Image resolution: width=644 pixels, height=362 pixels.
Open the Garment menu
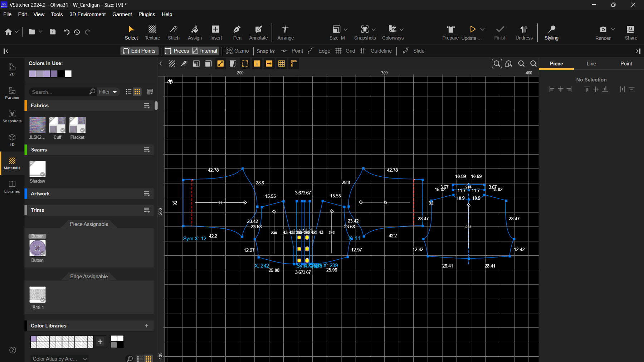pyautogui.click(x=122, y=14)
